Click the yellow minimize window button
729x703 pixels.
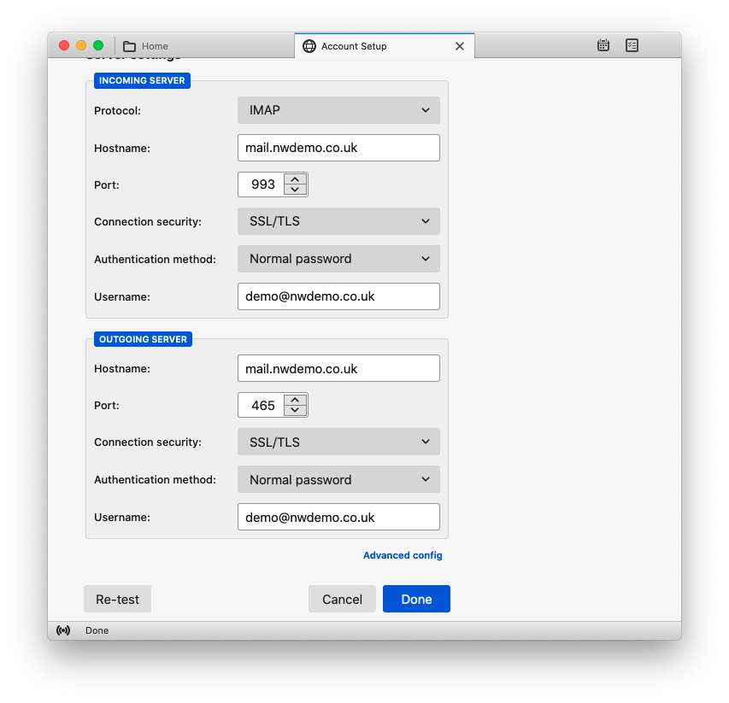(x=81, y=45)
